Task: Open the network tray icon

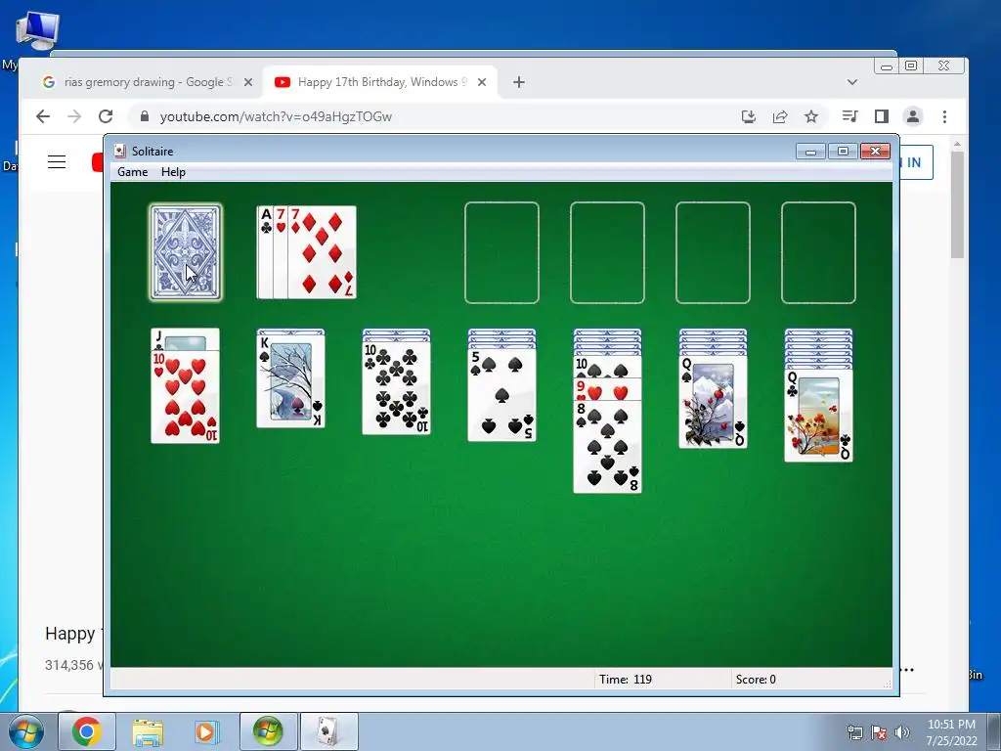Action: point(854,732)
